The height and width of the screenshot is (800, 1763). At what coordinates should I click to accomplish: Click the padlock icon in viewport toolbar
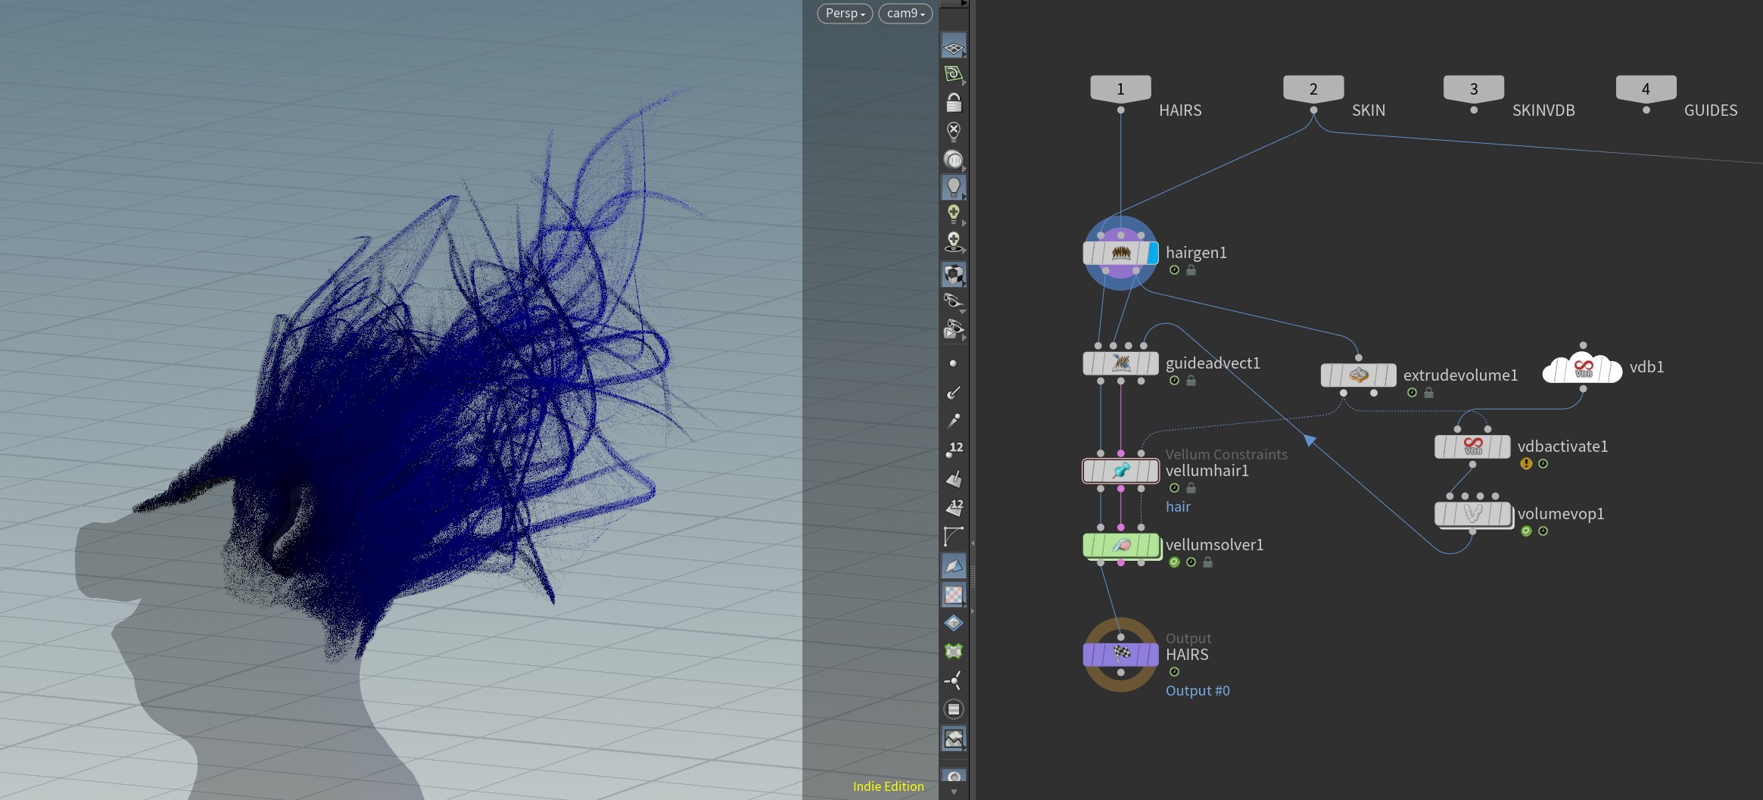point(954,102)
